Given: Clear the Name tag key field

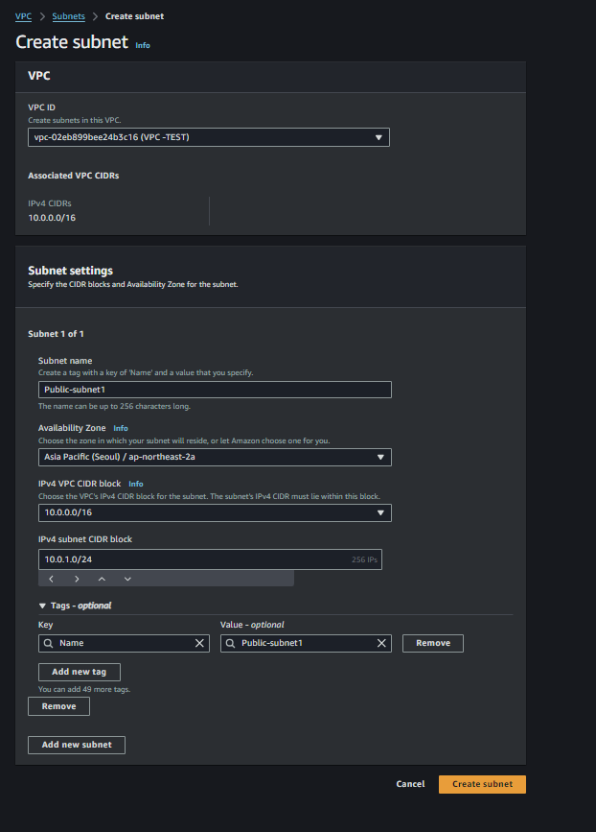Looking at the screenshot, I should [199, 643].
